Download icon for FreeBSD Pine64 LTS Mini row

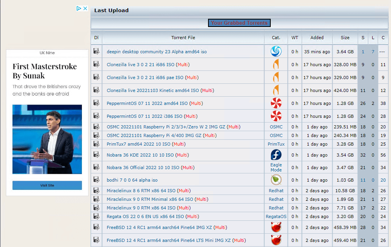96,240
